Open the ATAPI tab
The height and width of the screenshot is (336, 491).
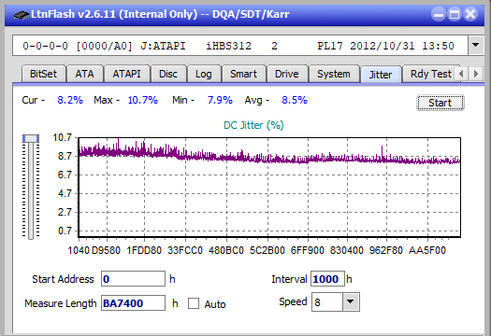[x=126, y=74]
